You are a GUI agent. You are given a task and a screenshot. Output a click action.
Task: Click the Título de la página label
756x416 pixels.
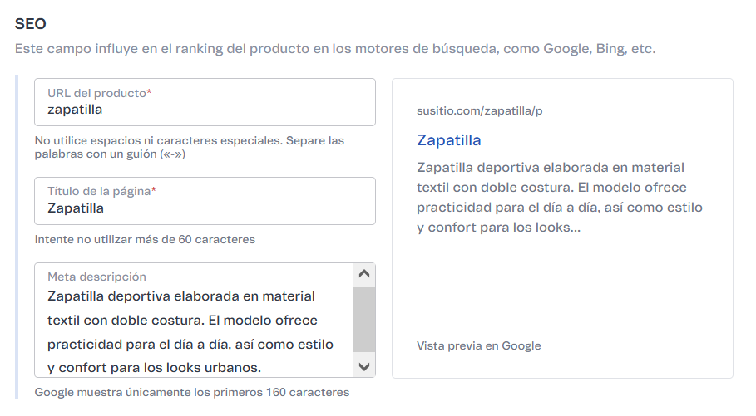(98, 191)
